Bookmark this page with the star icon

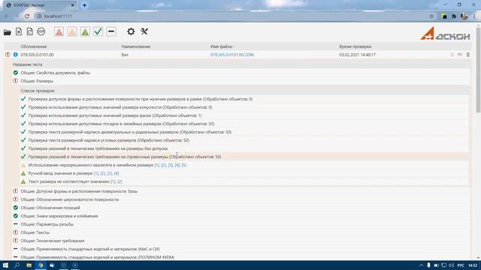(431, 16)
